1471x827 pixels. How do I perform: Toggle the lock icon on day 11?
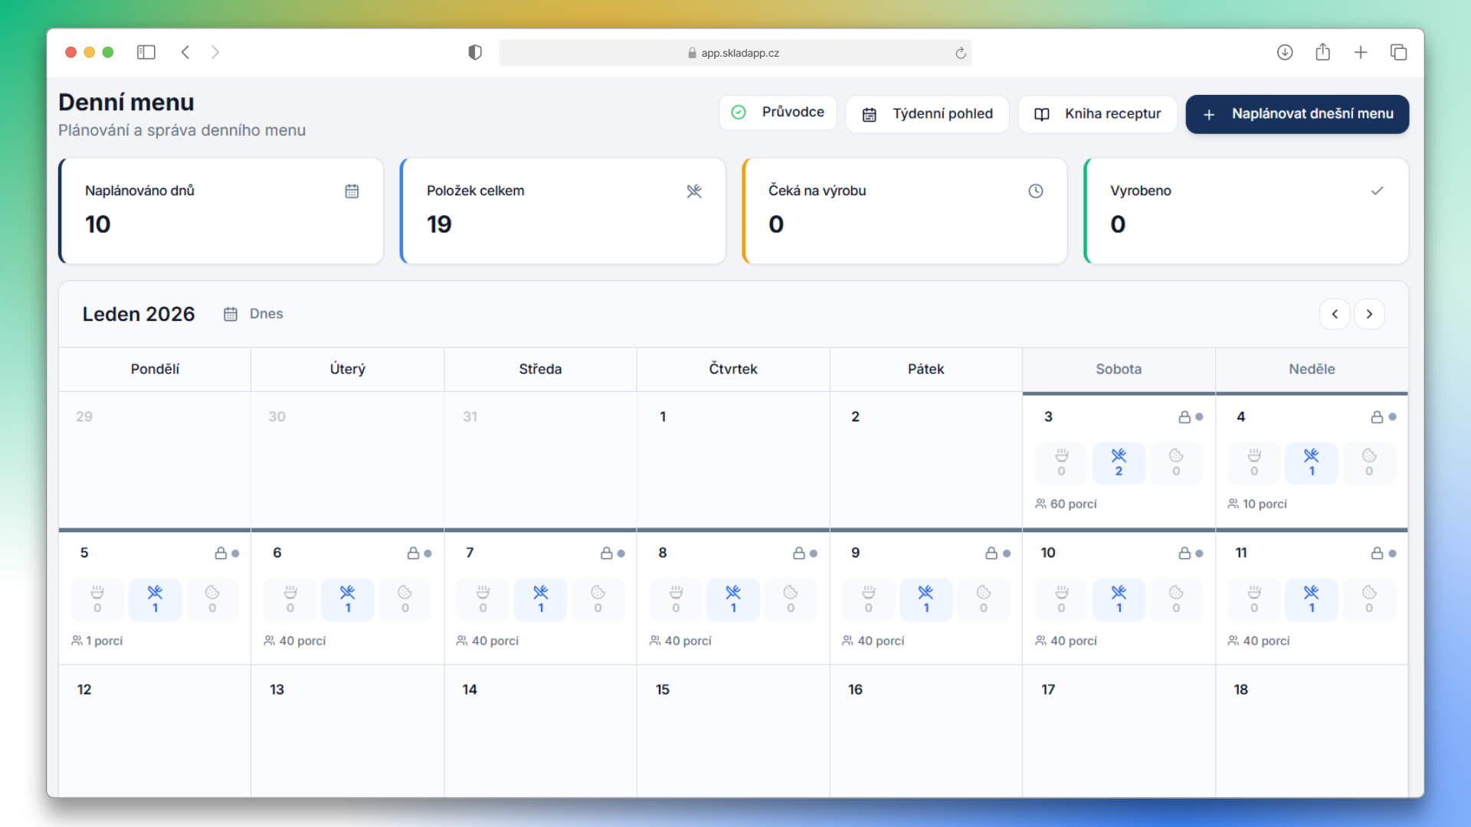pyautogui.click(x=1377, y=553)
